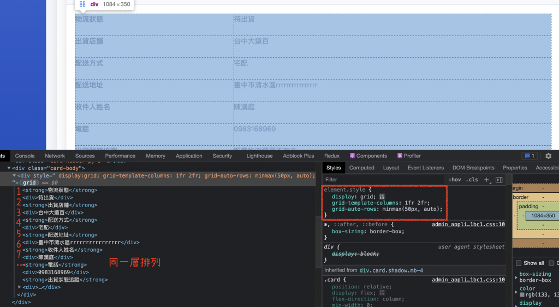This screenshot has height=307, width=559.
Task: Open admin_appli…1bc1.css:10 link for .card rule
Action: point(468,280)
